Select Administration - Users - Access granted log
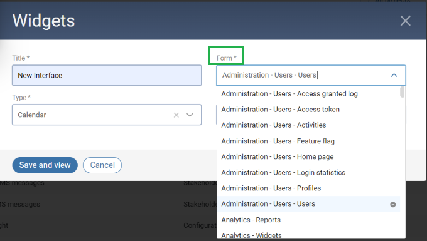Viewport: 427px width, 241px height. click(x=308, y=94)
